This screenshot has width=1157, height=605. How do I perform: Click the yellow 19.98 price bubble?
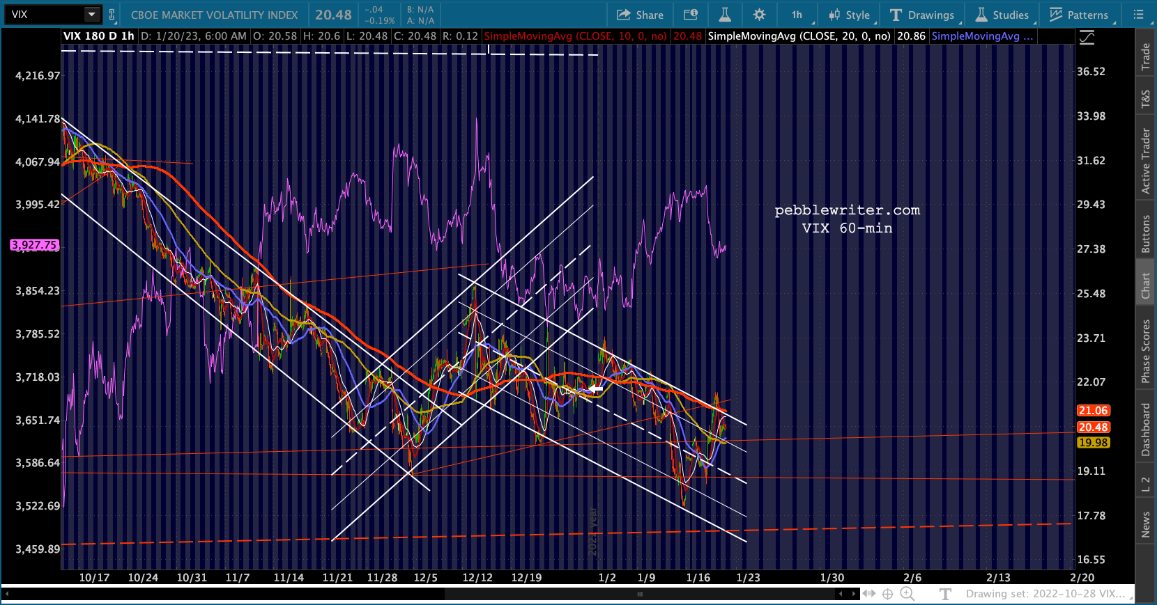click(x=1093, y=443)
